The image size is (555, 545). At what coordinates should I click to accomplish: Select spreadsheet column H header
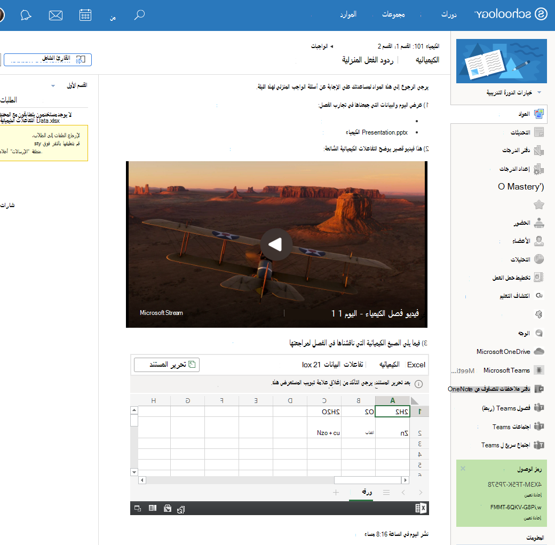[154, 400]
